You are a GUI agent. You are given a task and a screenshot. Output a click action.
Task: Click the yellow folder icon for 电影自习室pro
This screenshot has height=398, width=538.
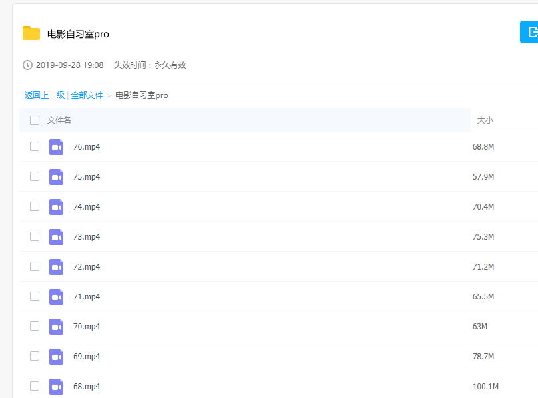coord(31,33)
